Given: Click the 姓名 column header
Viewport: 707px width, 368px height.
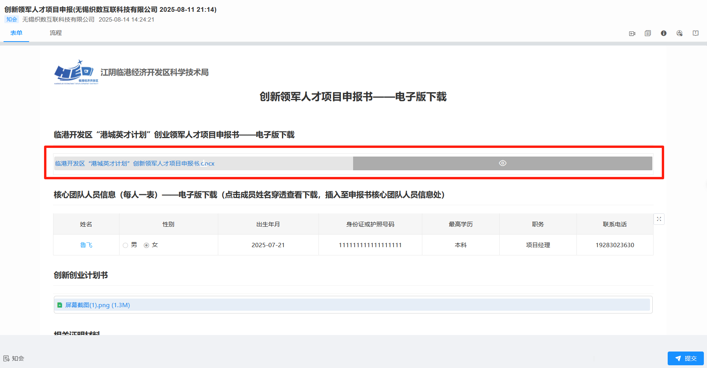Looking at the screenshot, I should point(86,224).
